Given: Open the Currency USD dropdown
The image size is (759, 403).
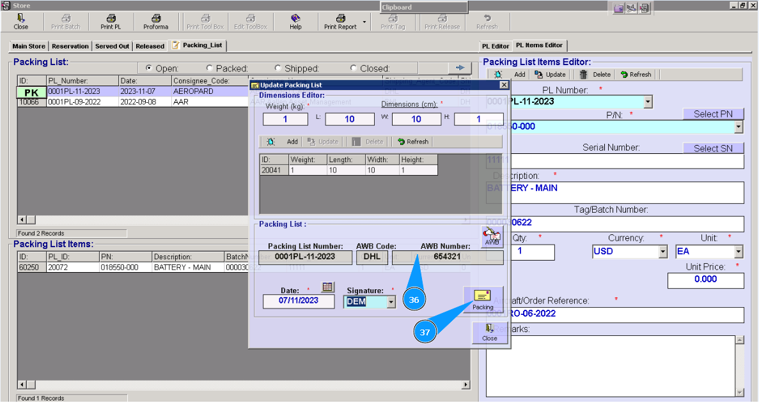Looking at the screenshot, I should pyautogui.click(x=662, y=252).
